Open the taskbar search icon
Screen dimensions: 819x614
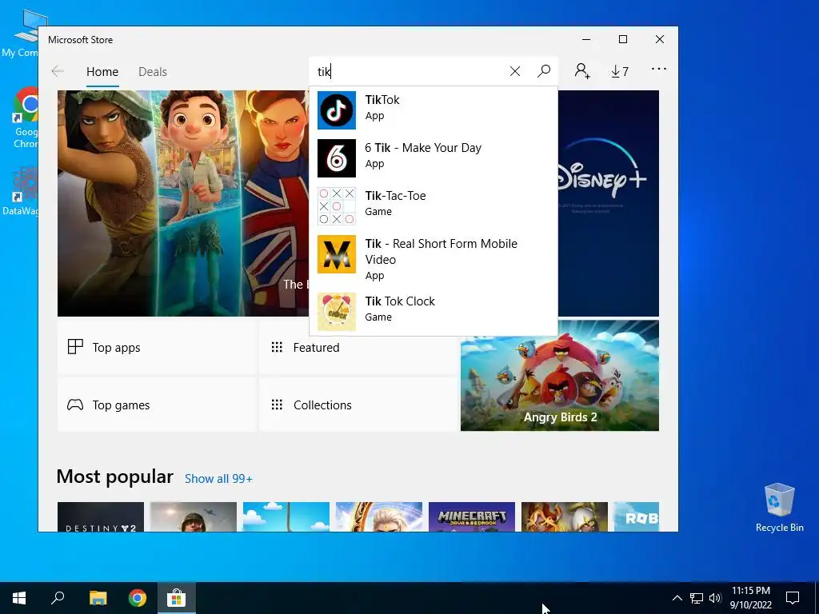[x=58, y=598]
